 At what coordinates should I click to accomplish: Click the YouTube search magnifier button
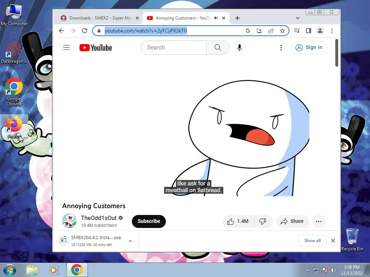point(218,48)
